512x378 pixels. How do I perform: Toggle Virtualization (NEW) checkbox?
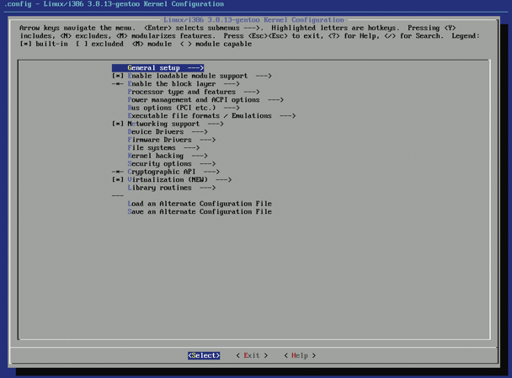click(118, 180)
